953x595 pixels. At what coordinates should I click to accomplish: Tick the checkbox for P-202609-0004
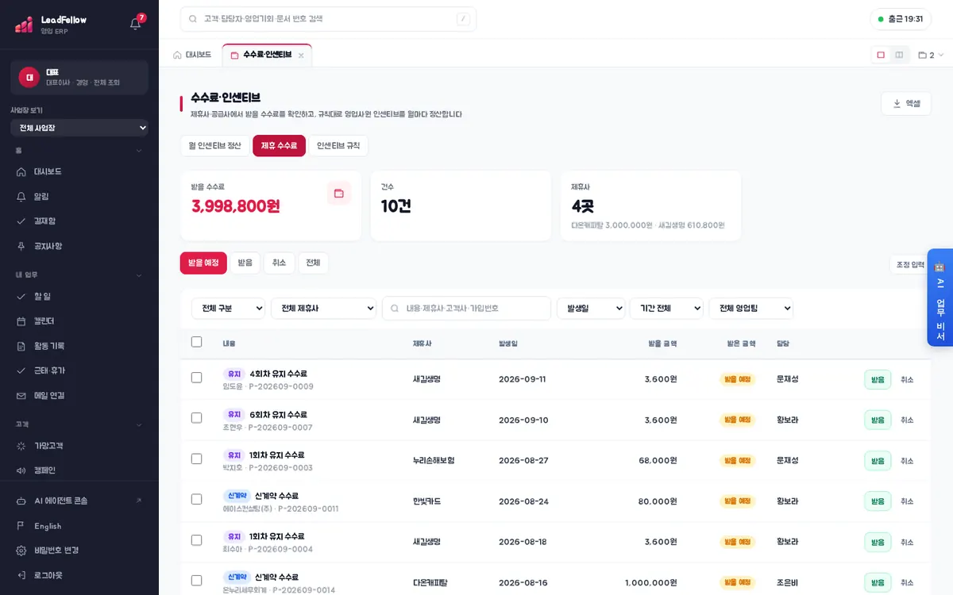pyautogui.click(x=197, y=540)
